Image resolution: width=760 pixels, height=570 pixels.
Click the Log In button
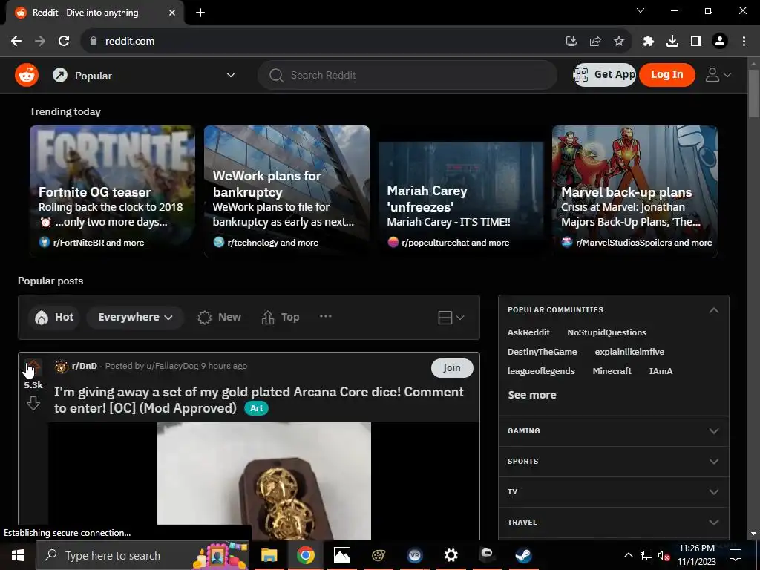667,75
